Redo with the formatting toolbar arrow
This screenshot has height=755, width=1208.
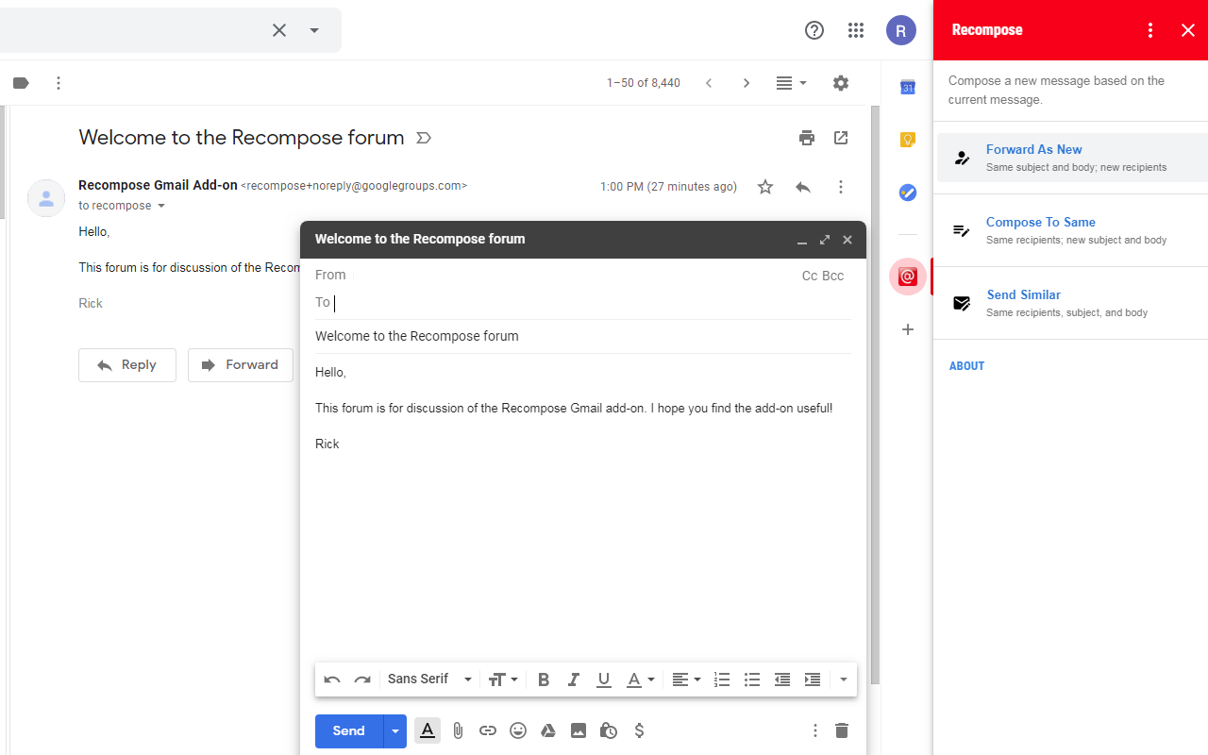point(362,679)
